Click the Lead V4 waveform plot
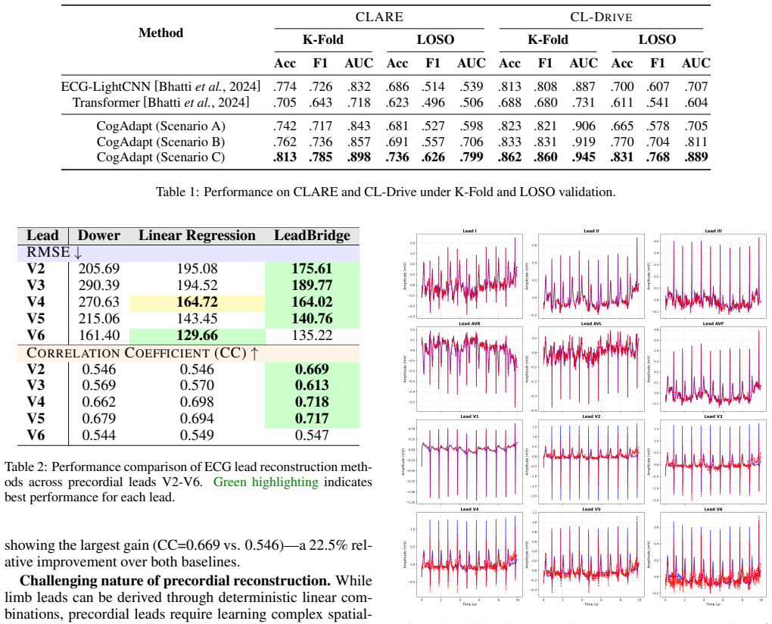Image resolution: width=772 pixels, height=624 pixels. tap(469, 554)
